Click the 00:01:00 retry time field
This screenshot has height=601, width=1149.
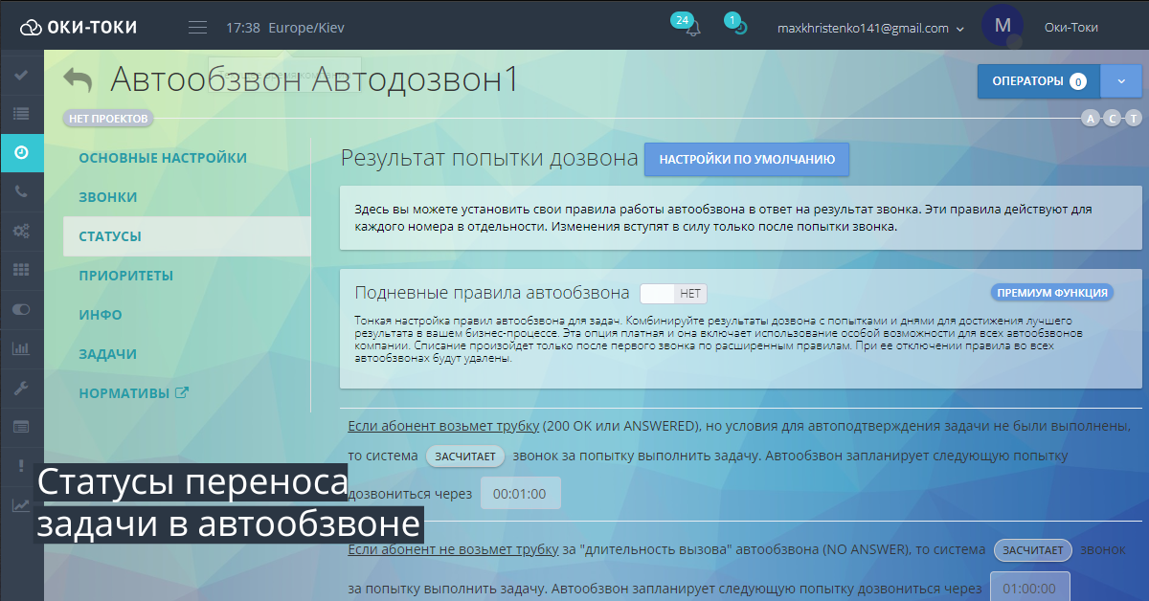(x=520, y=492)
